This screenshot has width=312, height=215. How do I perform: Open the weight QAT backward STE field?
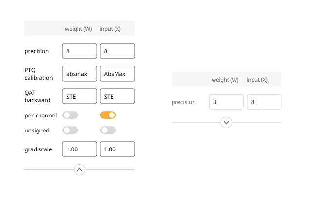coord(79,96)
